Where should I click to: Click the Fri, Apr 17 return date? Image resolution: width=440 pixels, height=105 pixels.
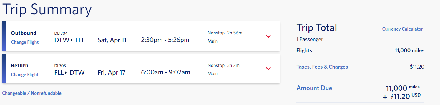[x=112, y=72]
